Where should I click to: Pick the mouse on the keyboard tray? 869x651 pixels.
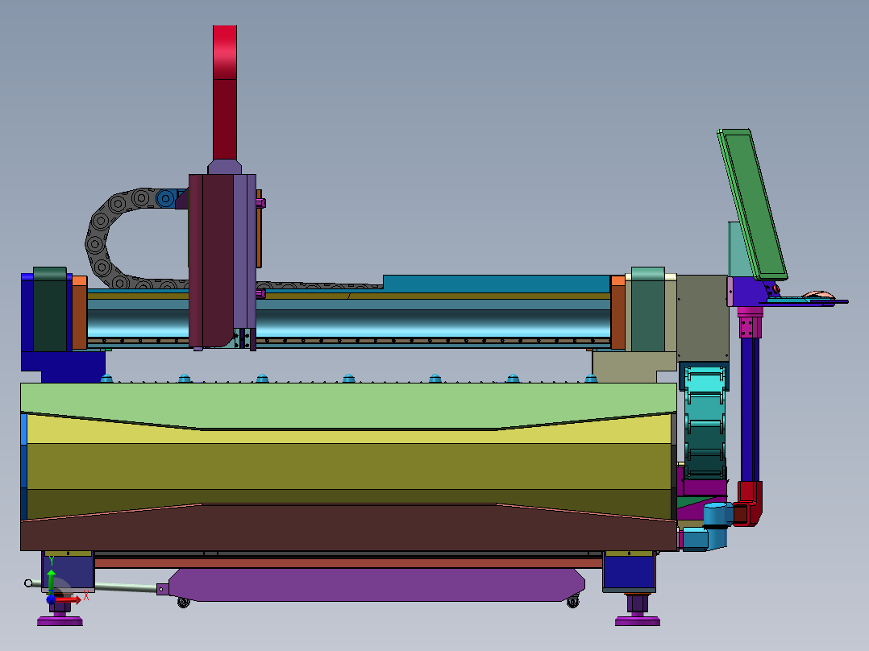tap(818, 296)
